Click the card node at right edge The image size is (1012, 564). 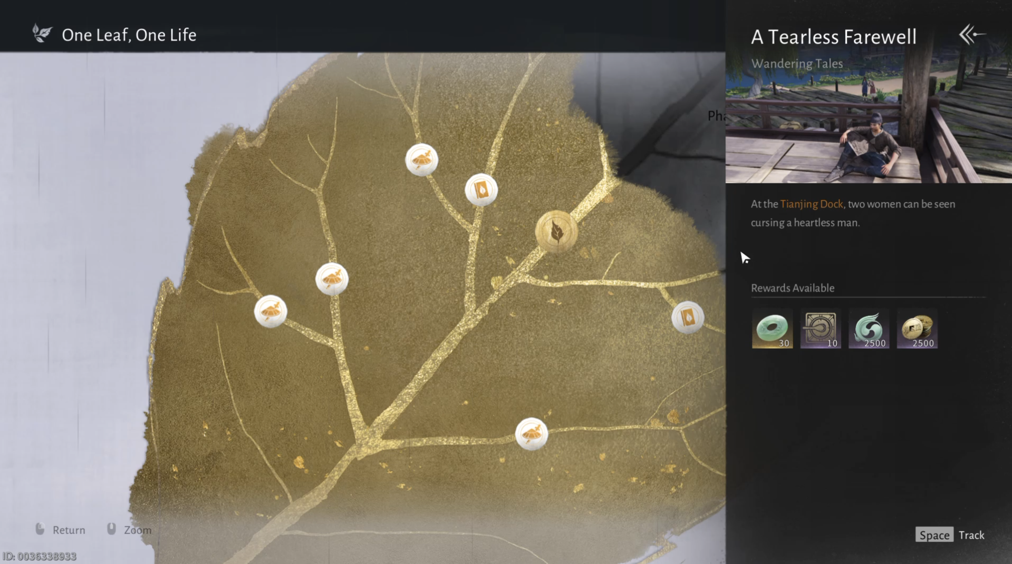(x=688, y=317)
